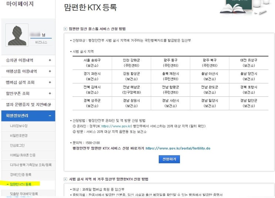This screenshot has height=198, width=275.
Task: Select highlighted 맘편한 KTX 등록 submenu
Action: pos(20,184)
